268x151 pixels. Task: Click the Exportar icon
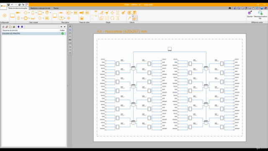[250, 14]
